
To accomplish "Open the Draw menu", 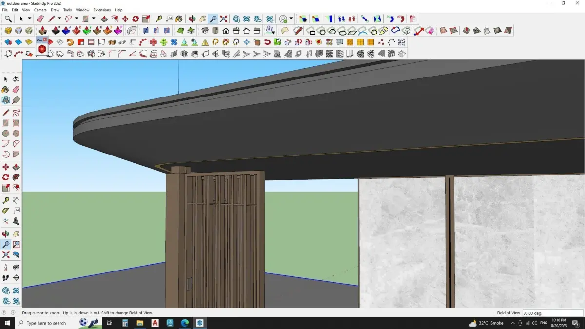I will coord(55,10).
